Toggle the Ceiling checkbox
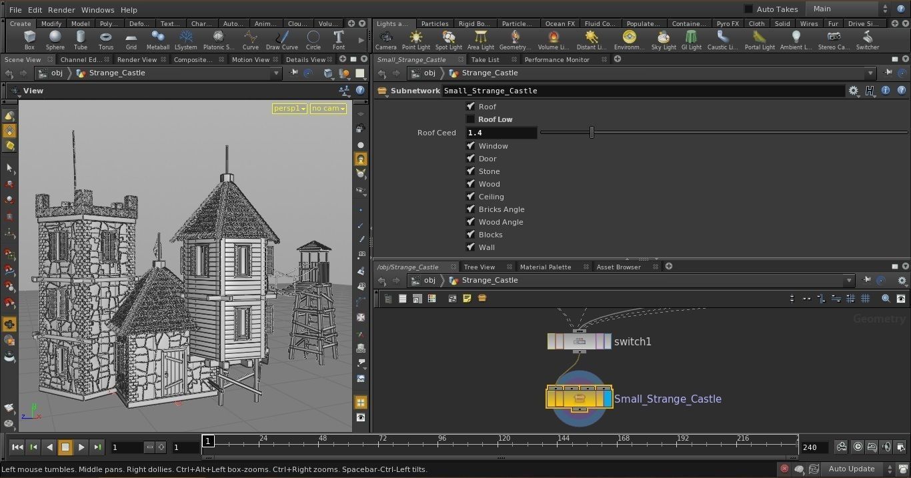911x478 pixels. [x=471, y=197]
